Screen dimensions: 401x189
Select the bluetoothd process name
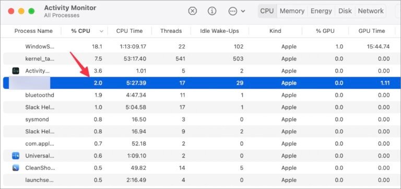pos(40,95)
